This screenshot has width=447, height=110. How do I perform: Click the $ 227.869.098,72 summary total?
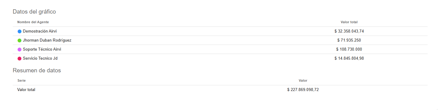[303, 90]
